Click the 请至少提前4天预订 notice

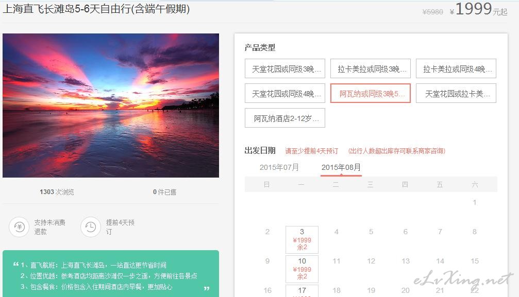tap(311, 151)
